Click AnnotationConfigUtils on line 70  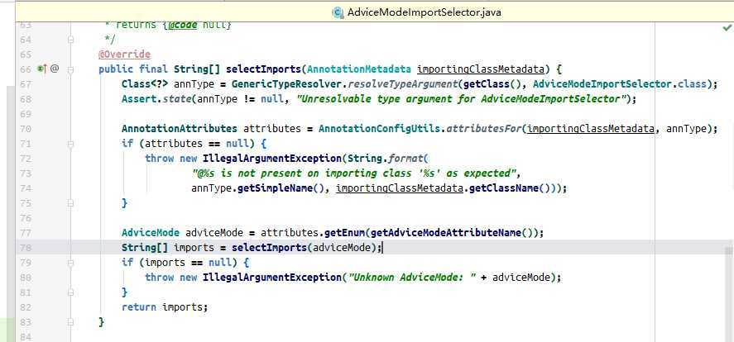380,129
